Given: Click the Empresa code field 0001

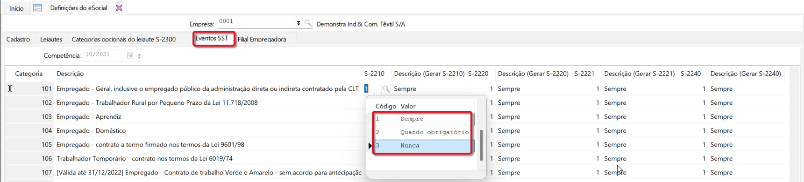Looking at the screenshot, I should click(x=256, y=22).
